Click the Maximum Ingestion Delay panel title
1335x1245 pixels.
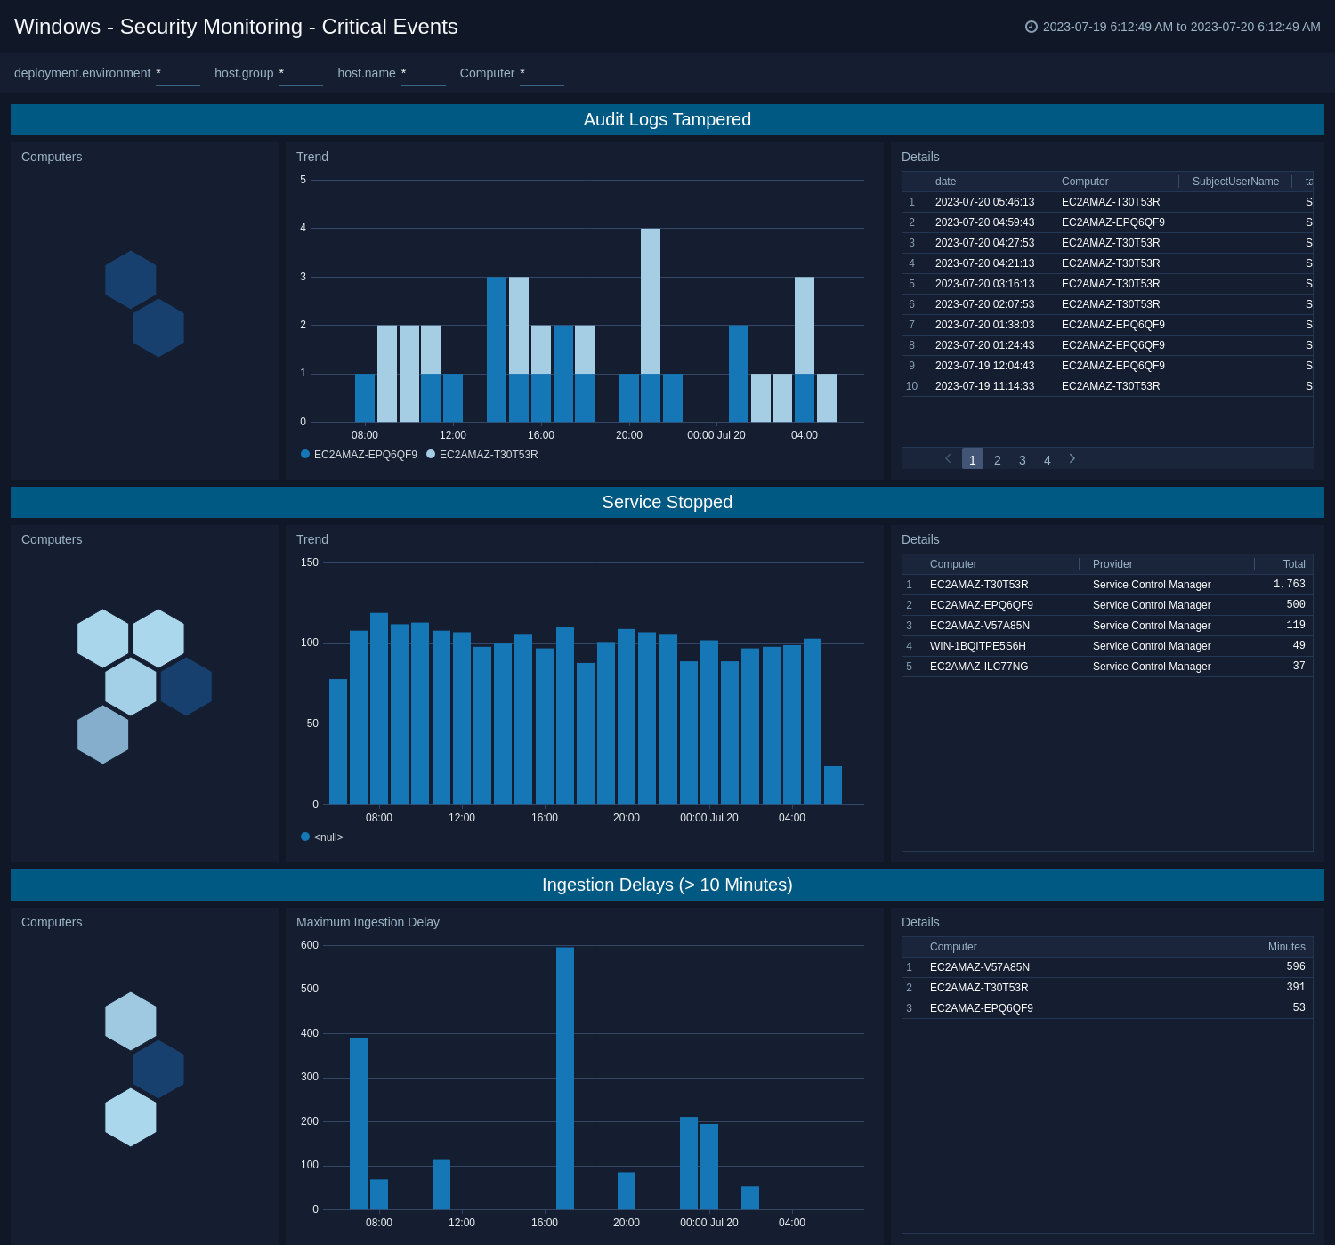(368, 922)
